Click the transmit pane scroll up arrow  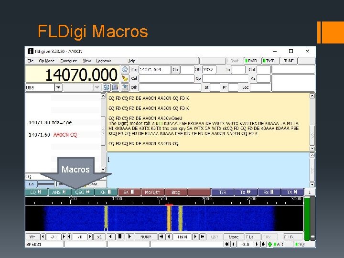pyautogui.click(x=312, y=155)
